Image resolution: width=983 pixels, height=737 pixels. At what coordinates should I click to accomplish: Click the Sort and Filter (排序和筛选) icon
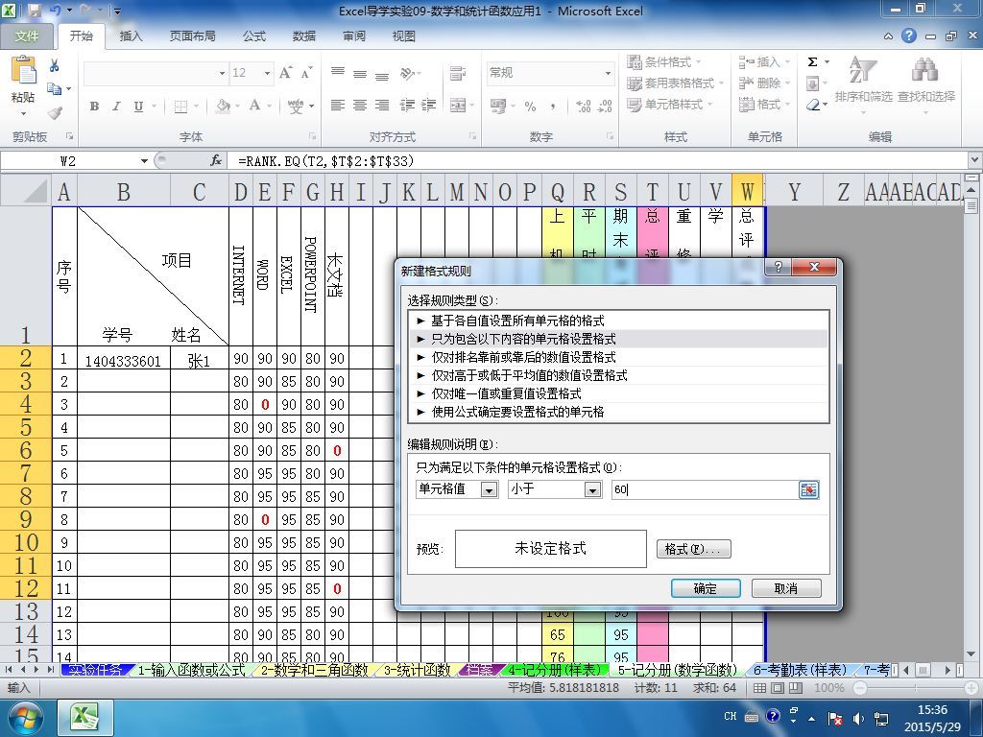pos(863,70)
